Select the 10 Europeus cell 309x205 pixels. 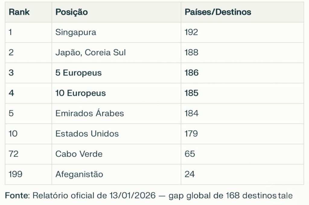point(81,93)
